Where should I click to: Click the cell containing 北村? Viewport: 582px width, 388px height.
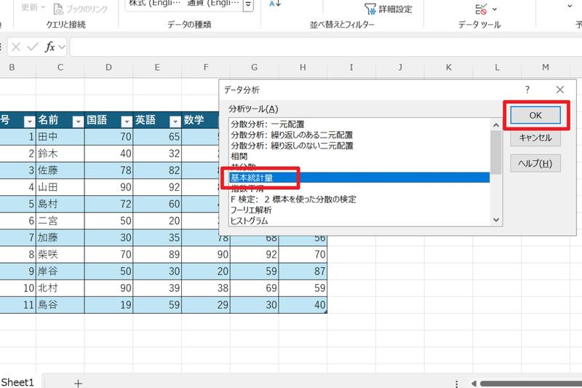pyautogui.click(x=60, y=288)
